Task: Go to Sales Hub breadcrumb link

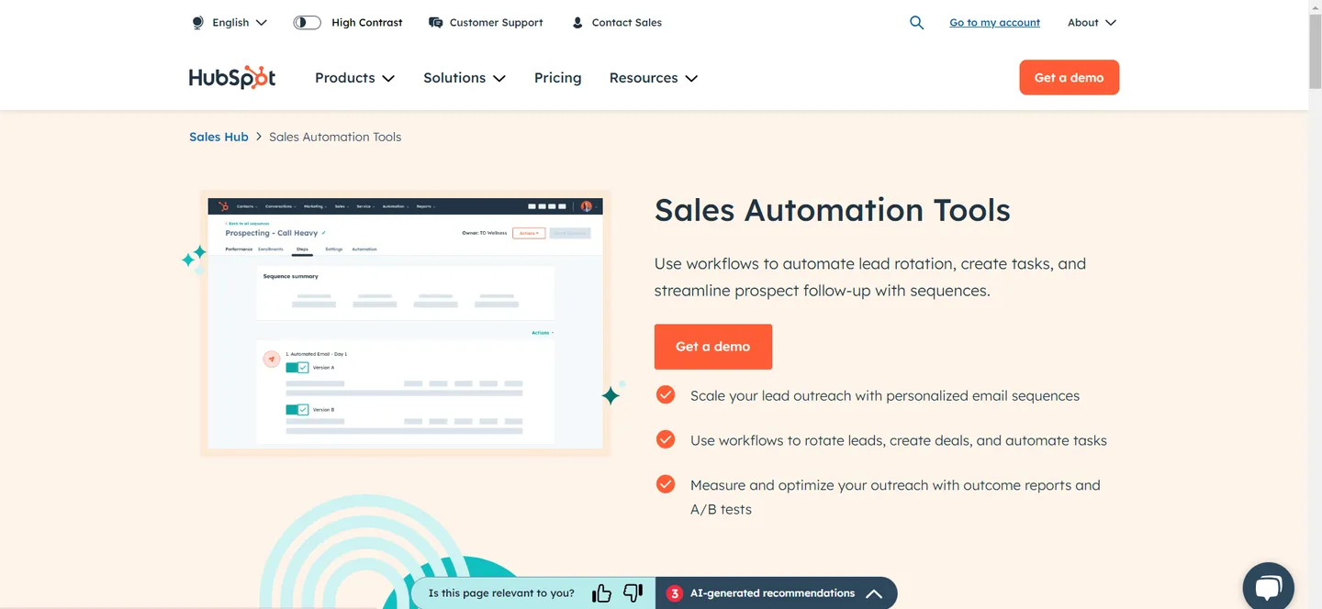Action: pos(218,137)
